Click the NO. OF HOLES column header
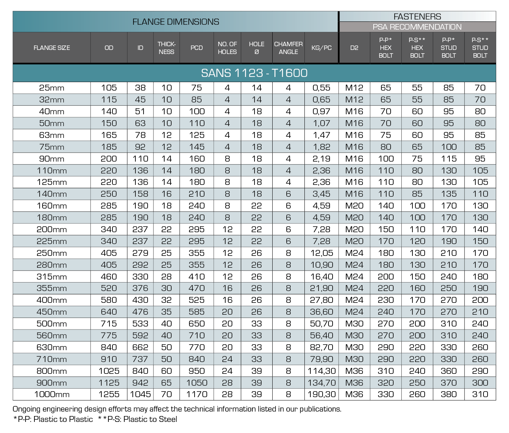Viewport: 509px width, 433px height. 227,48
